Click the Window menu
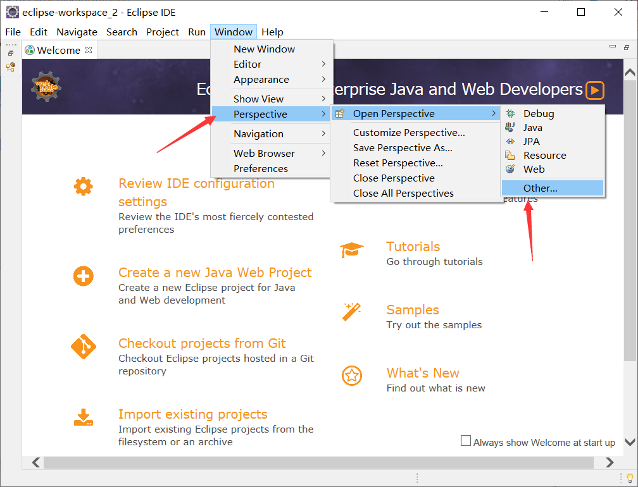The width and height of the screenshot is (638, 487). point(234,32)
